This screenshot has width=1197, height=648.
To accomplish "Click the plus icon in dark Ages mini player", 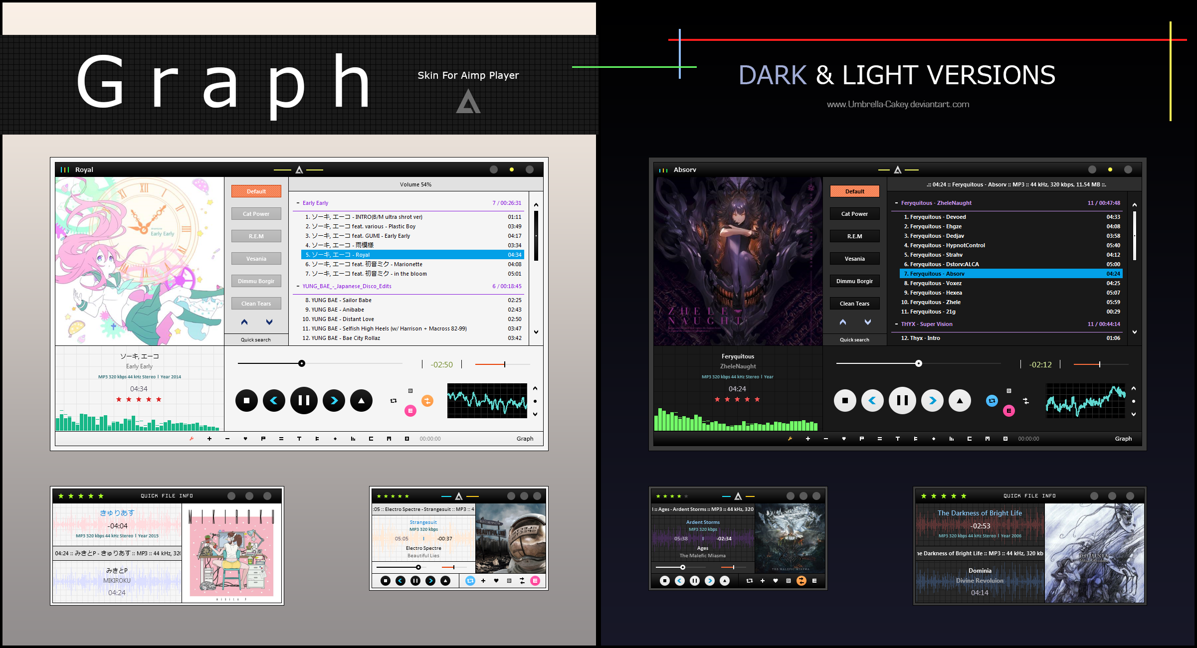I will pos(762,581).
